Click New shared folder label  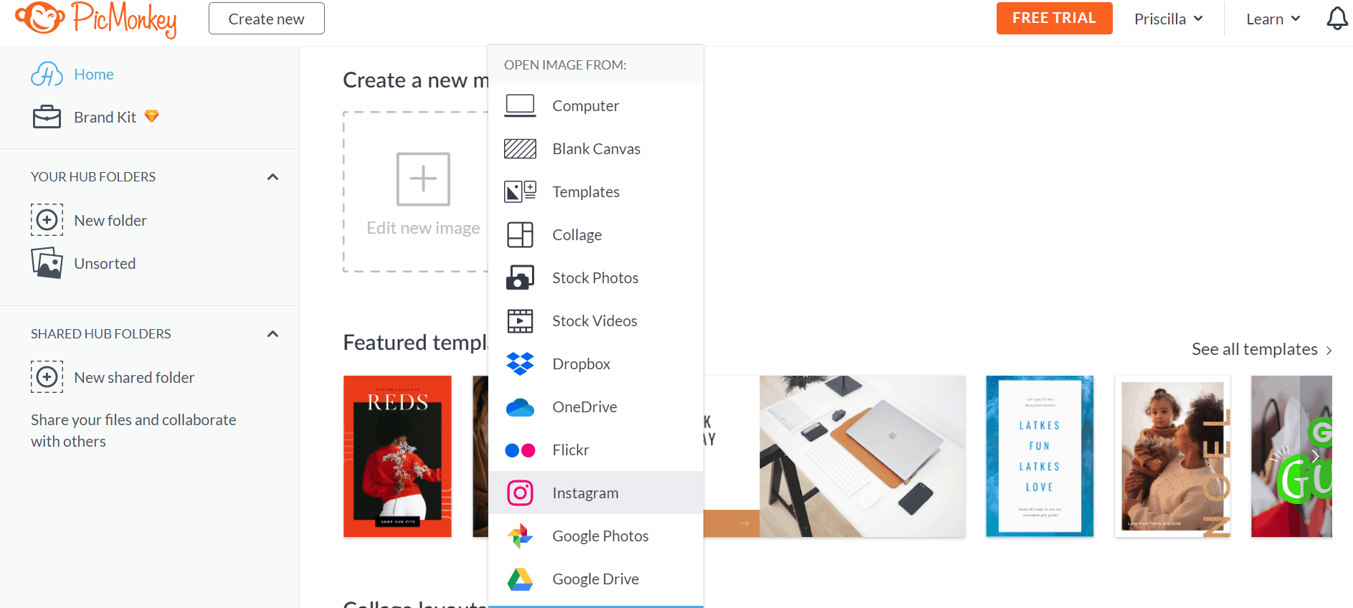(x=134, y=377)
